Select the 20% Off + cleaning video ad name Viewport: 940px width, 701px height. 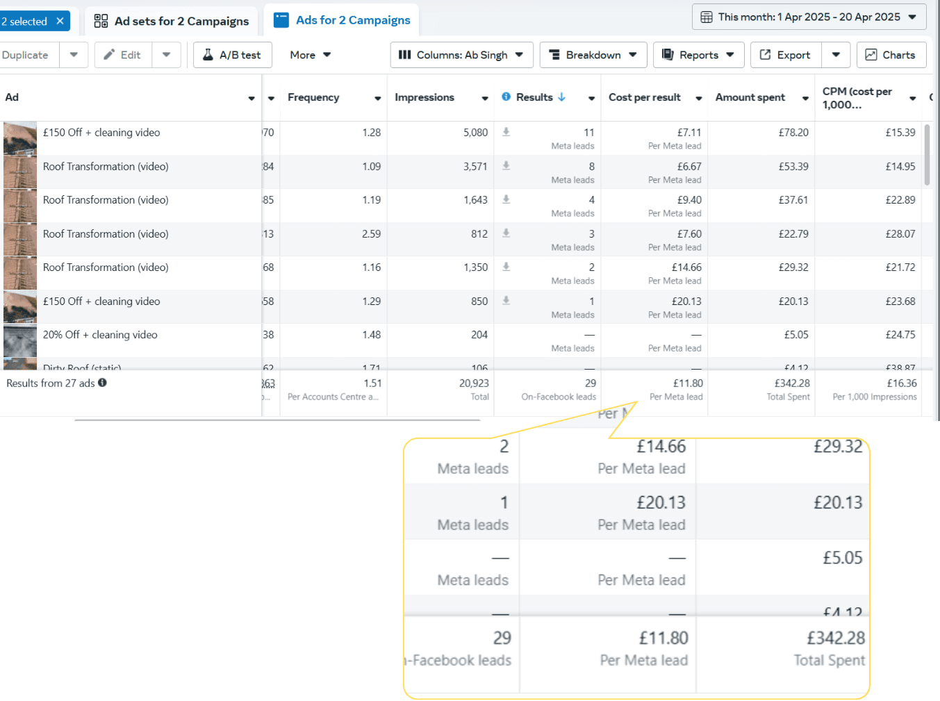tap(100, 335)
